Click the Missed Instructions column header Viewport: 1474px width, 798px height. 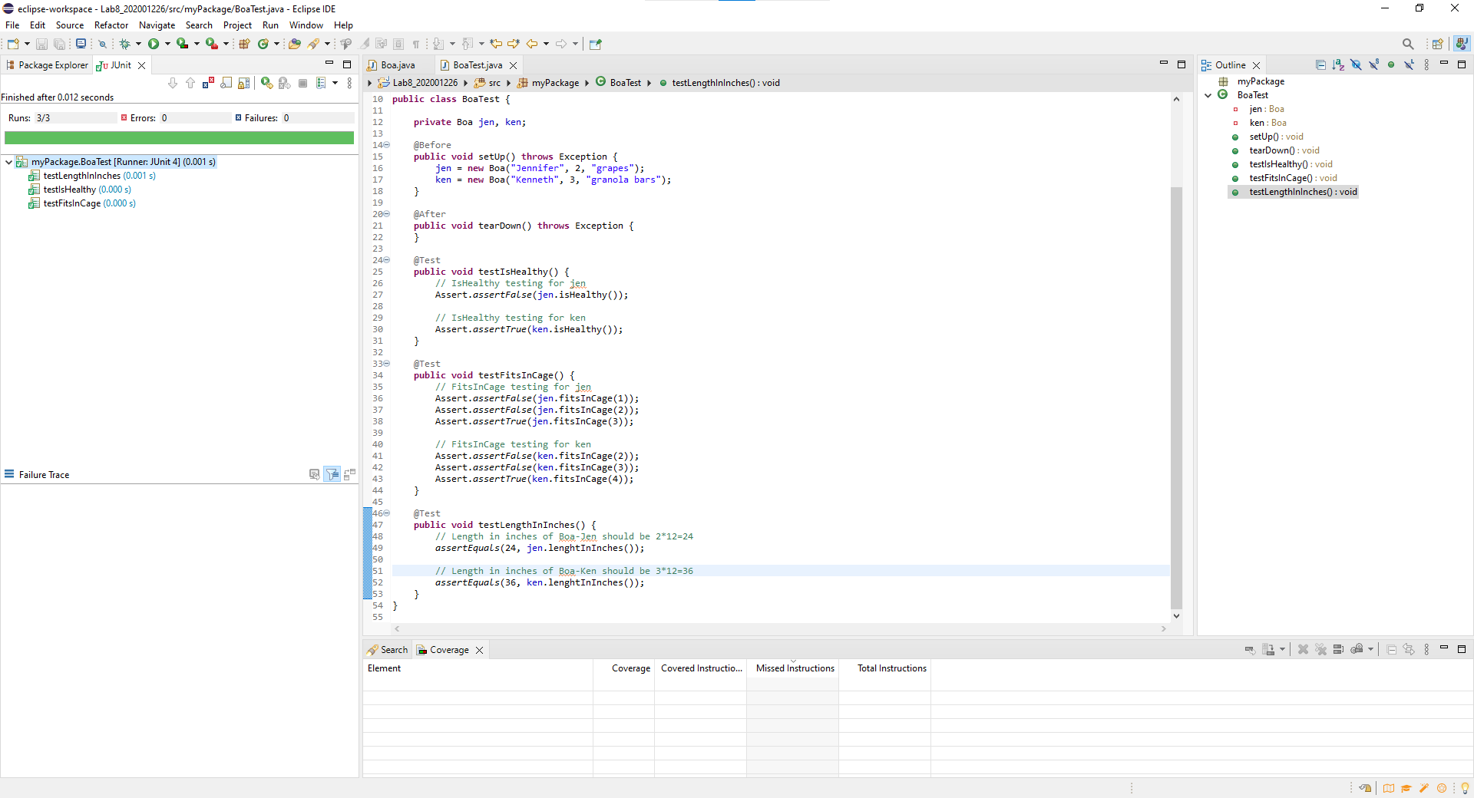795,668
